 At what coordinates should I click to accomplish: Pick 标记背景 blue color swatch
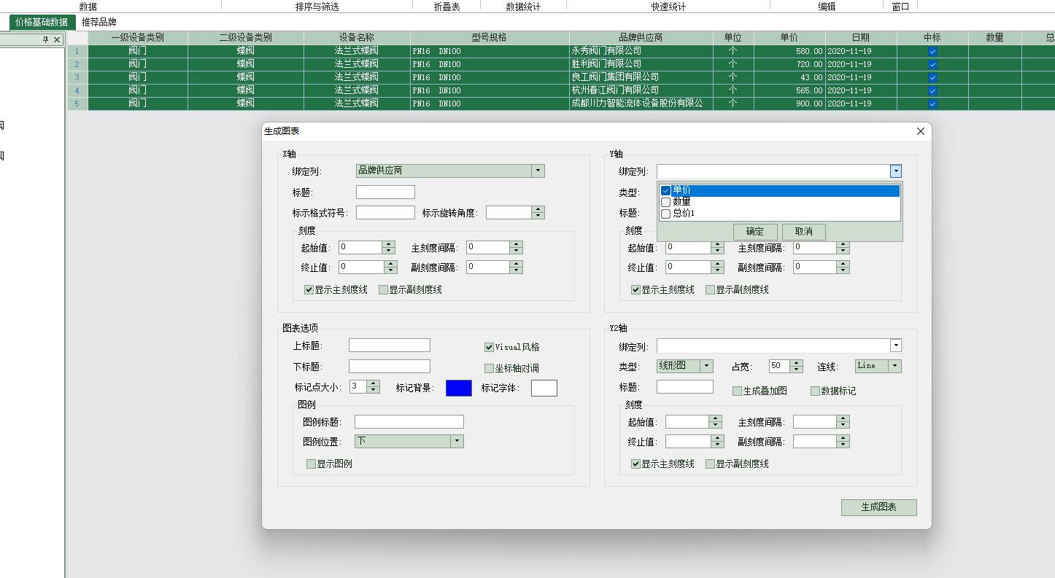coord(459,388)
